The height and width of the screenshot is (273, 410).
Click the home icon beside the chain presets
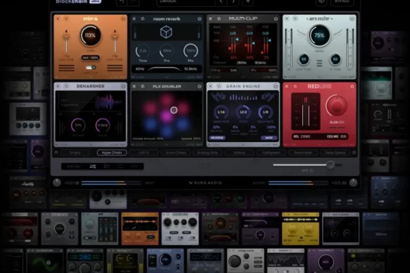point(56,152)
